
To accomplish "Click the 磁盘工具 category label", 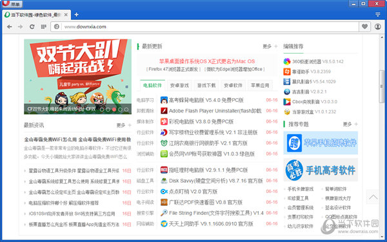I will (x=145, y=181).
